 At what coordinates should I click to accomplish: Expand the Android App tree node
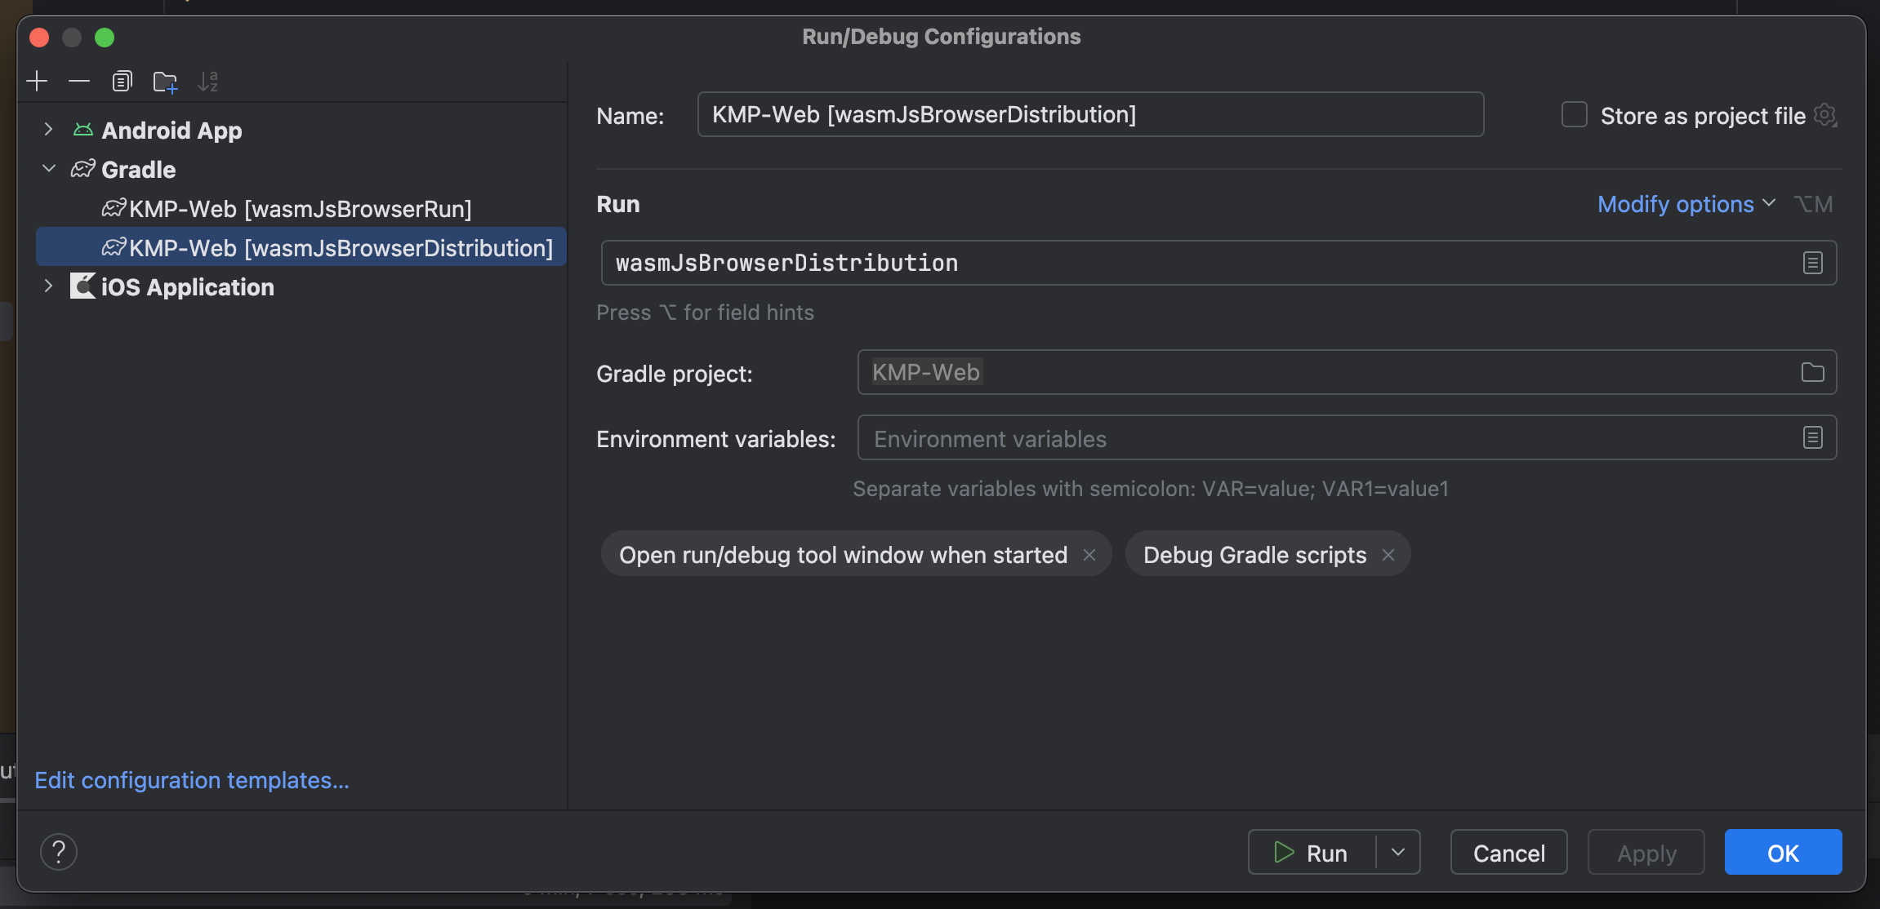click(x=48, y=130)
